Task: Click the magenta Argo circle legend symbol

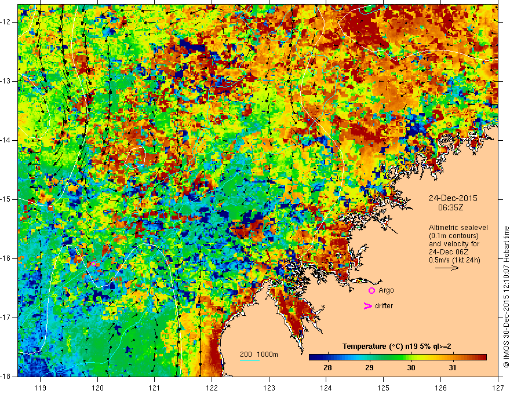Action: (x=371, y=291)
